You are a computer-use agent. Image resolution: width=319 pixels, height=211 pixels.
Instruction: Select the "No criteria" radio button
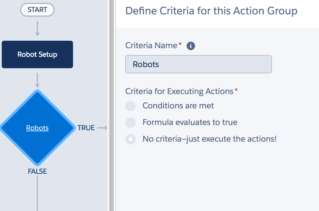130,139
